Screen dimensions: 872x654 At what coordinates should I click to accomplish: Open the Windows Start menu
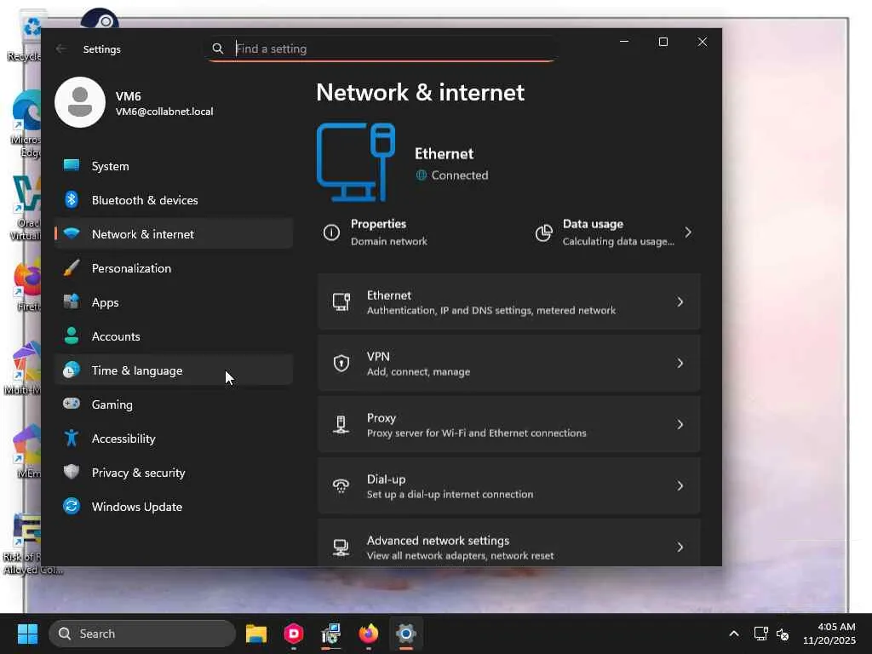28,634
